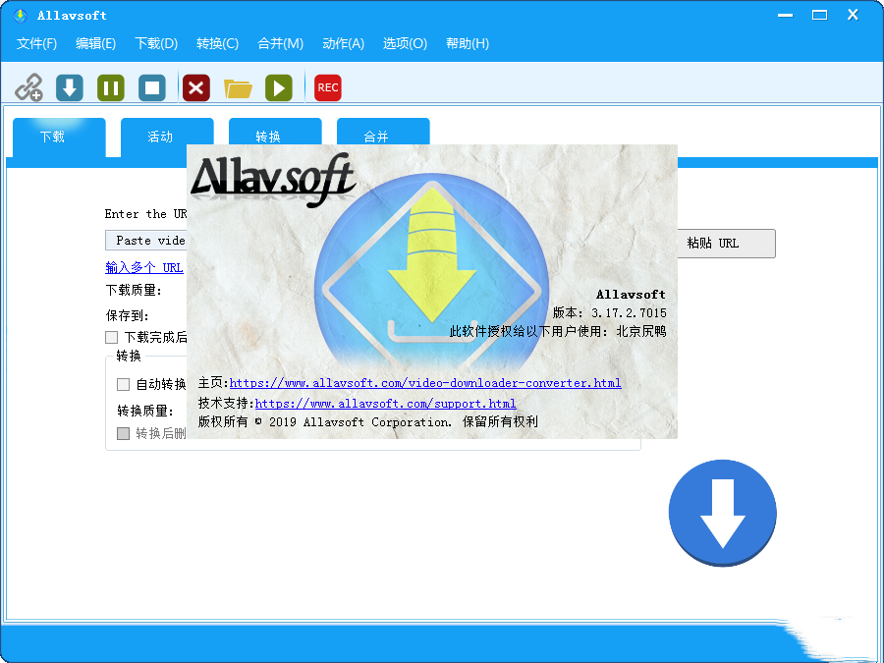
Task: Open the 文件(F) menu
Action: 36,43
